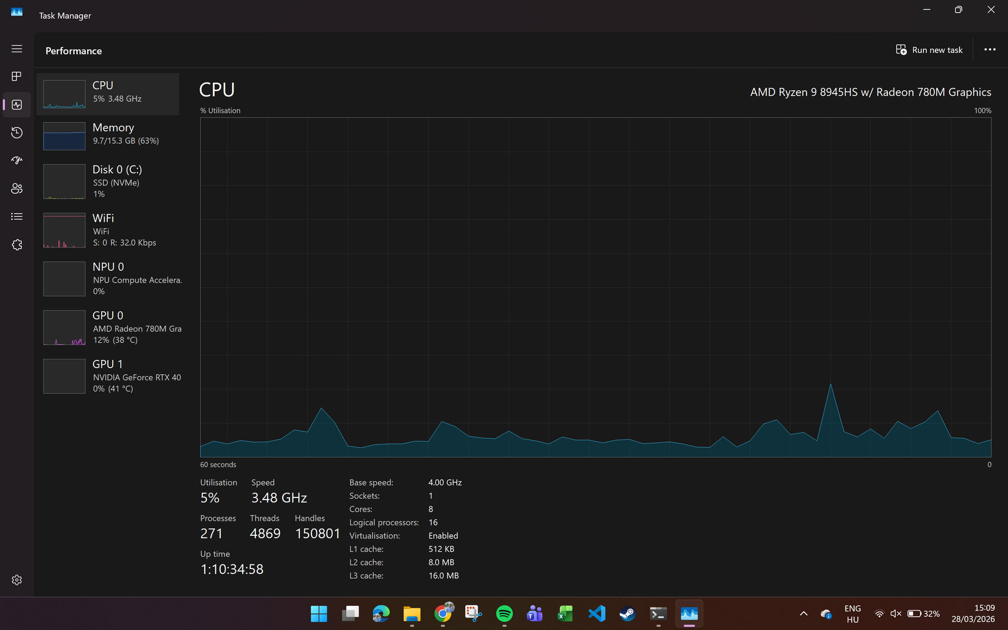Open Visual Studio Code from taskbar
Image resolution: width=1008 pixels, height=630 pixels.
pyautogui.click(x=596, y=613)
